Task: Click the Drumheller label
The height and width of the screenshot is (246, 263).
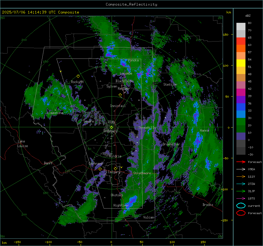Action: click(171, 144)
